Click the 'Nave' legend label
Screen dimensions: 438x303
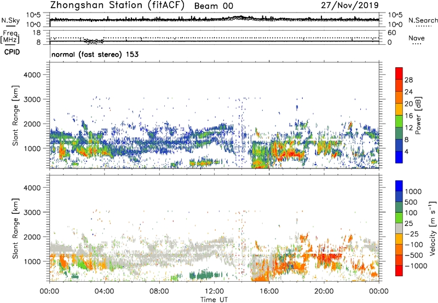417,38
